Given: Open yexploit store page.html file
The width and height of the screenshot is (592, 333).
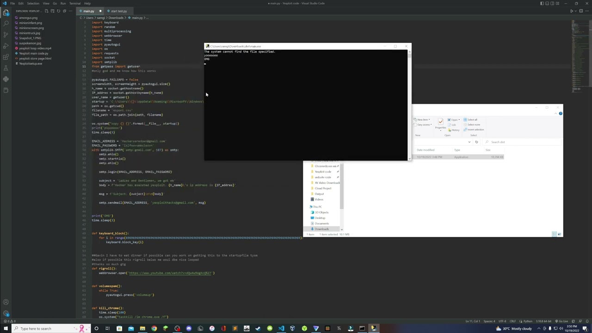Looking at the screenshot, I should pyautogui.click(x=35, y=58).
